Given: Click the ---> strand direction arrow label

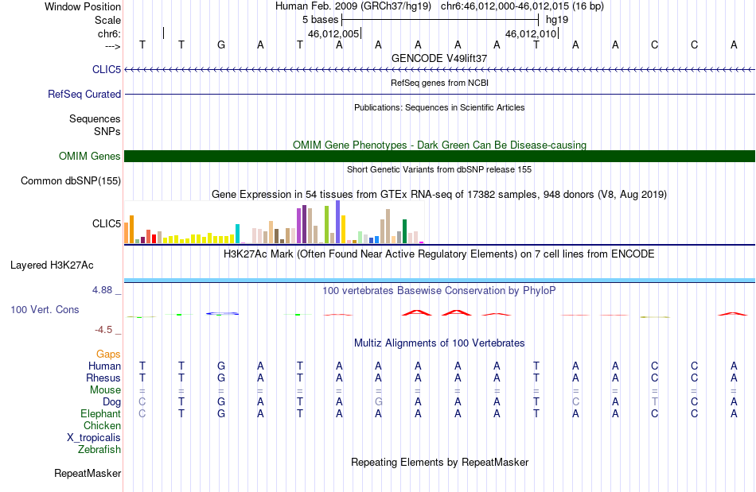Looking at the screenshot, I should pos(113,46).
